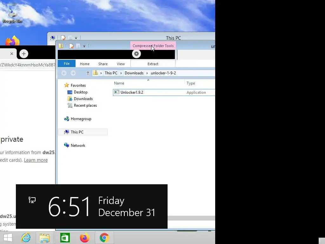Click the Forward navigation arrow
The image size is (325, 244).
[x=73, y=73]
